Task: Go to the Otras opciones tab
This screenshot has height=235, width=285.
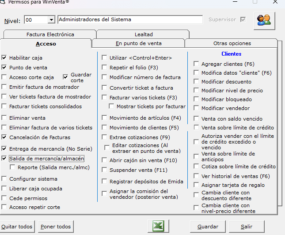Action: (x=232, y=43)
